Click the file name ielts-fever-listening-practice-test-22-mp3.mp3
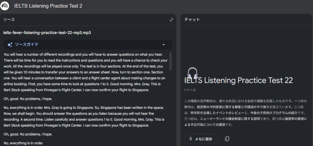This screenshot has width=313, height=146. (47, 33)
